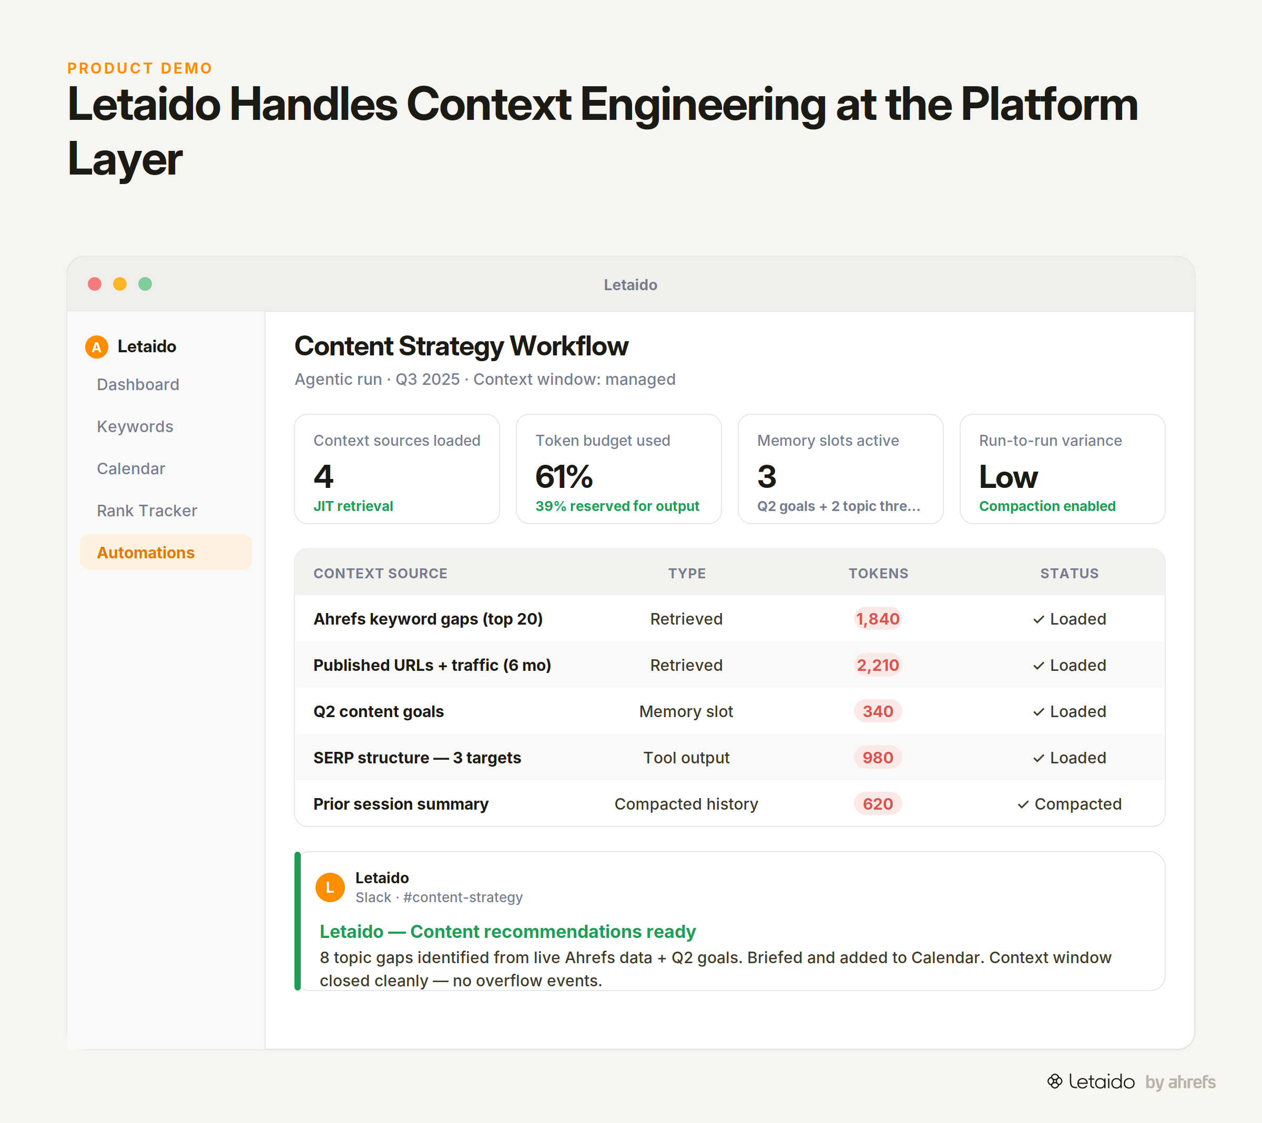Image resolution: width=1262 pixels, height=1123 pixels.
Task: Open the Run-to-run variance card
Action: click(1062, 469)
